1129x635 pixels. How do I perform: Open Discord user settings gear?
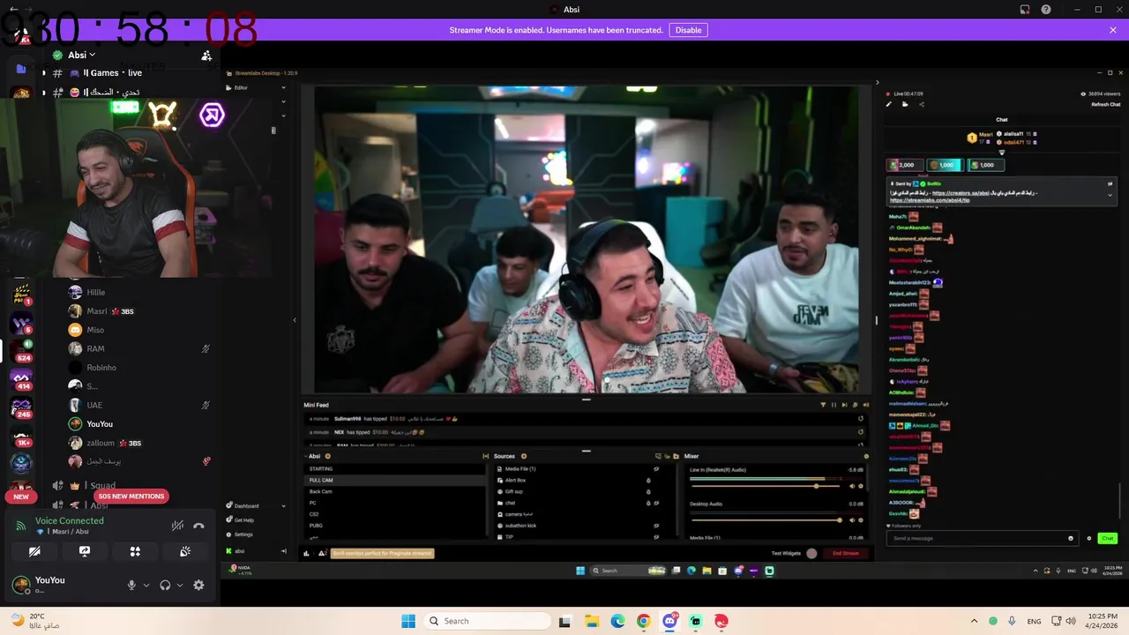pyautogui.click(x=198, y=585)
